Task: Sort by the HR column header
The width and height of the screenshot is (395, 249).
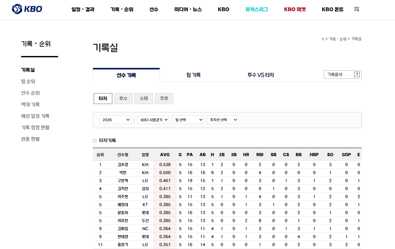Action: 246,155
